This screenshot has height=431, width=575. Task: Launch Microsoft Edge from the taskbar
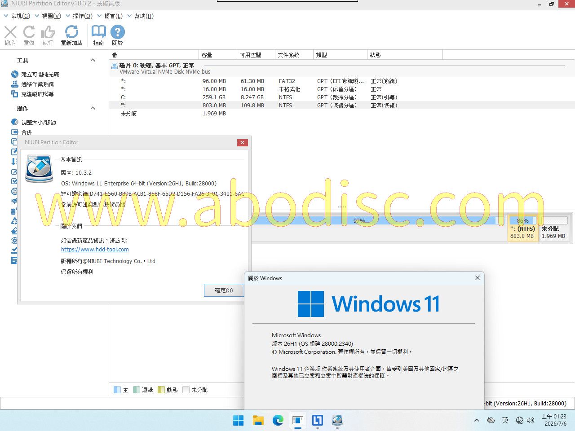[278, 420]
